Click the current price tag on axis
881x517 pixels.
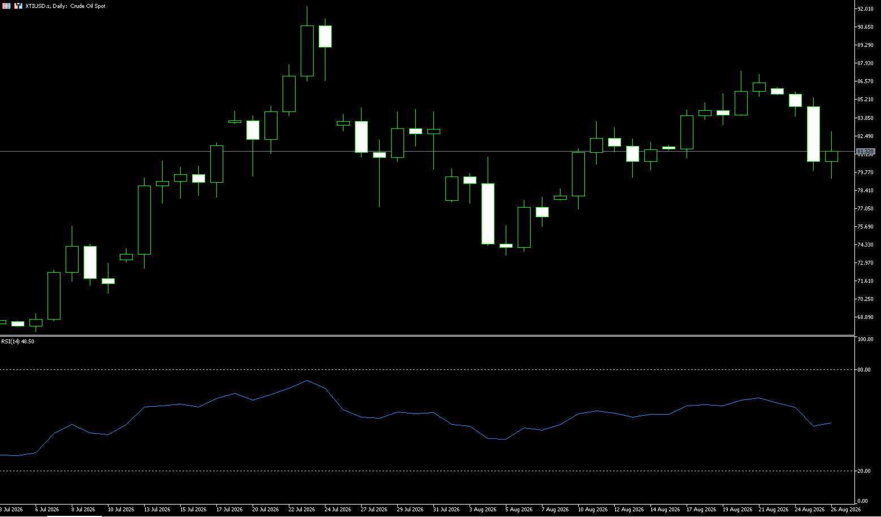866,152
